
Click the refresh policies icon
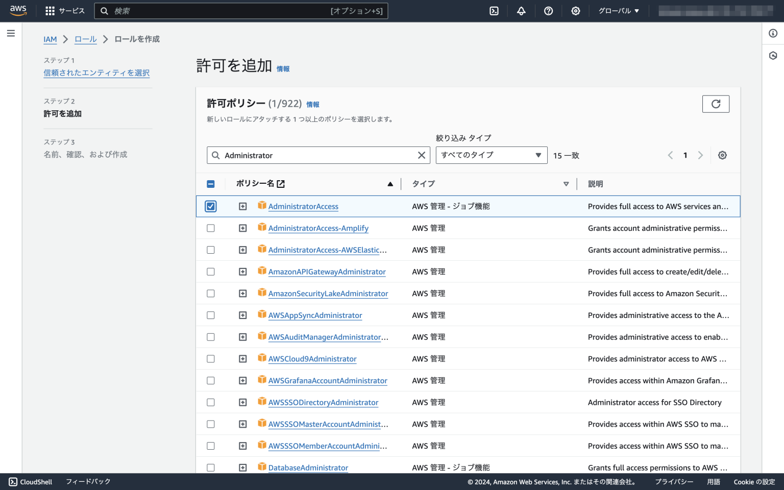click(x=716, y=104)
